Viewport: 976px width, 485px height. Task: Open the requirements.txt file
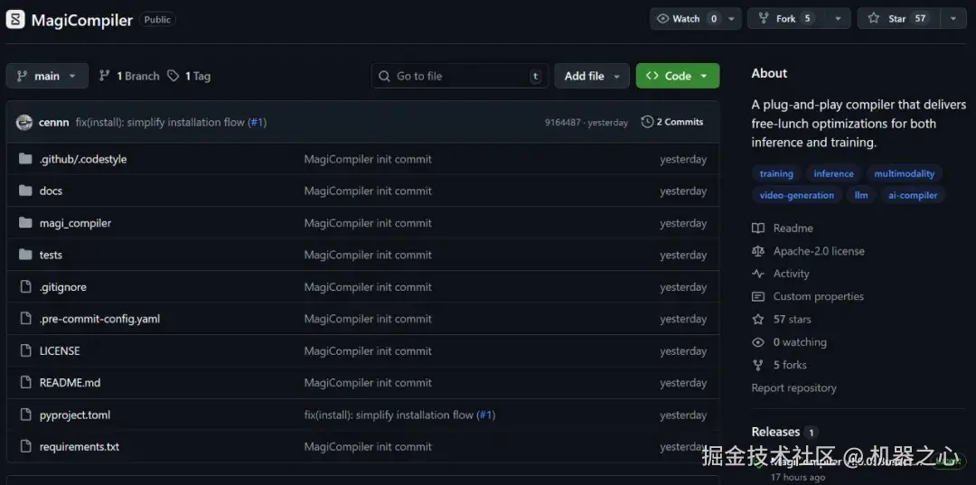(x=79, y=446)
